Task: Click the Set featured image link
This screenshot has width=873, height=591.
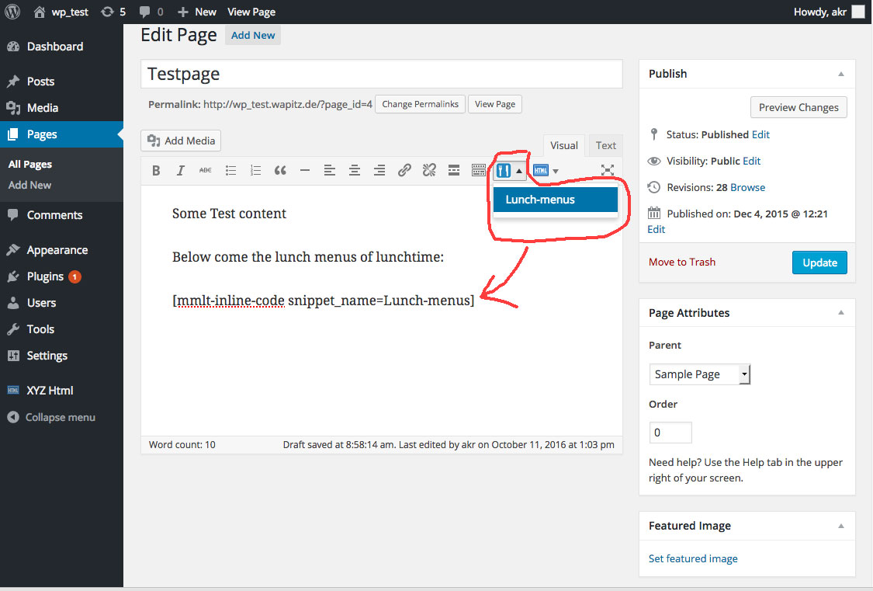Action: point(693,558)
